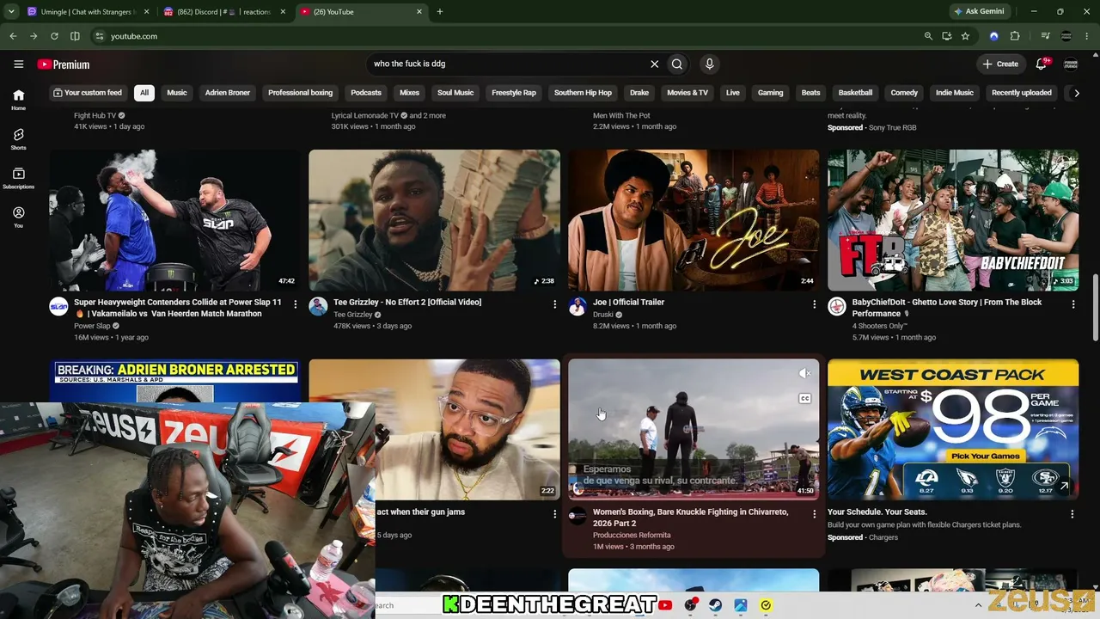Filter feed by Gaming chip

[770, 93]
